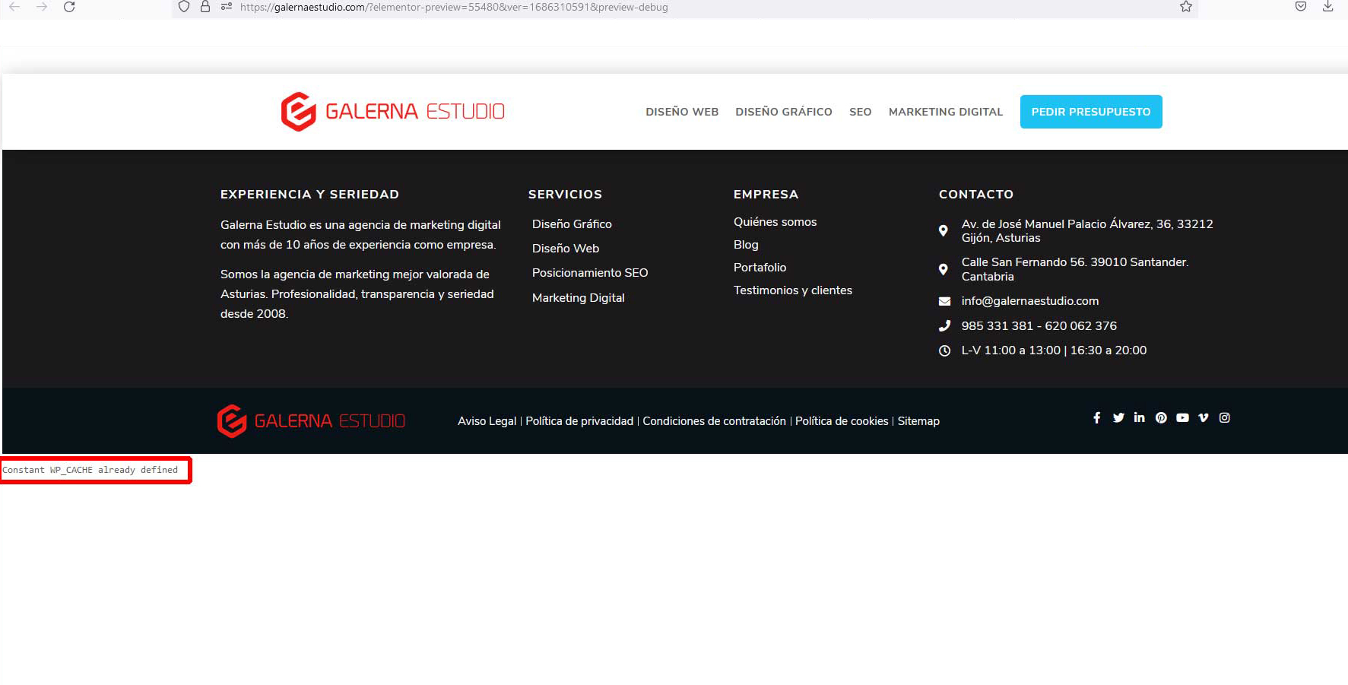
Task: Reload the page with refresh icon
Action: (x=69, y=7)
